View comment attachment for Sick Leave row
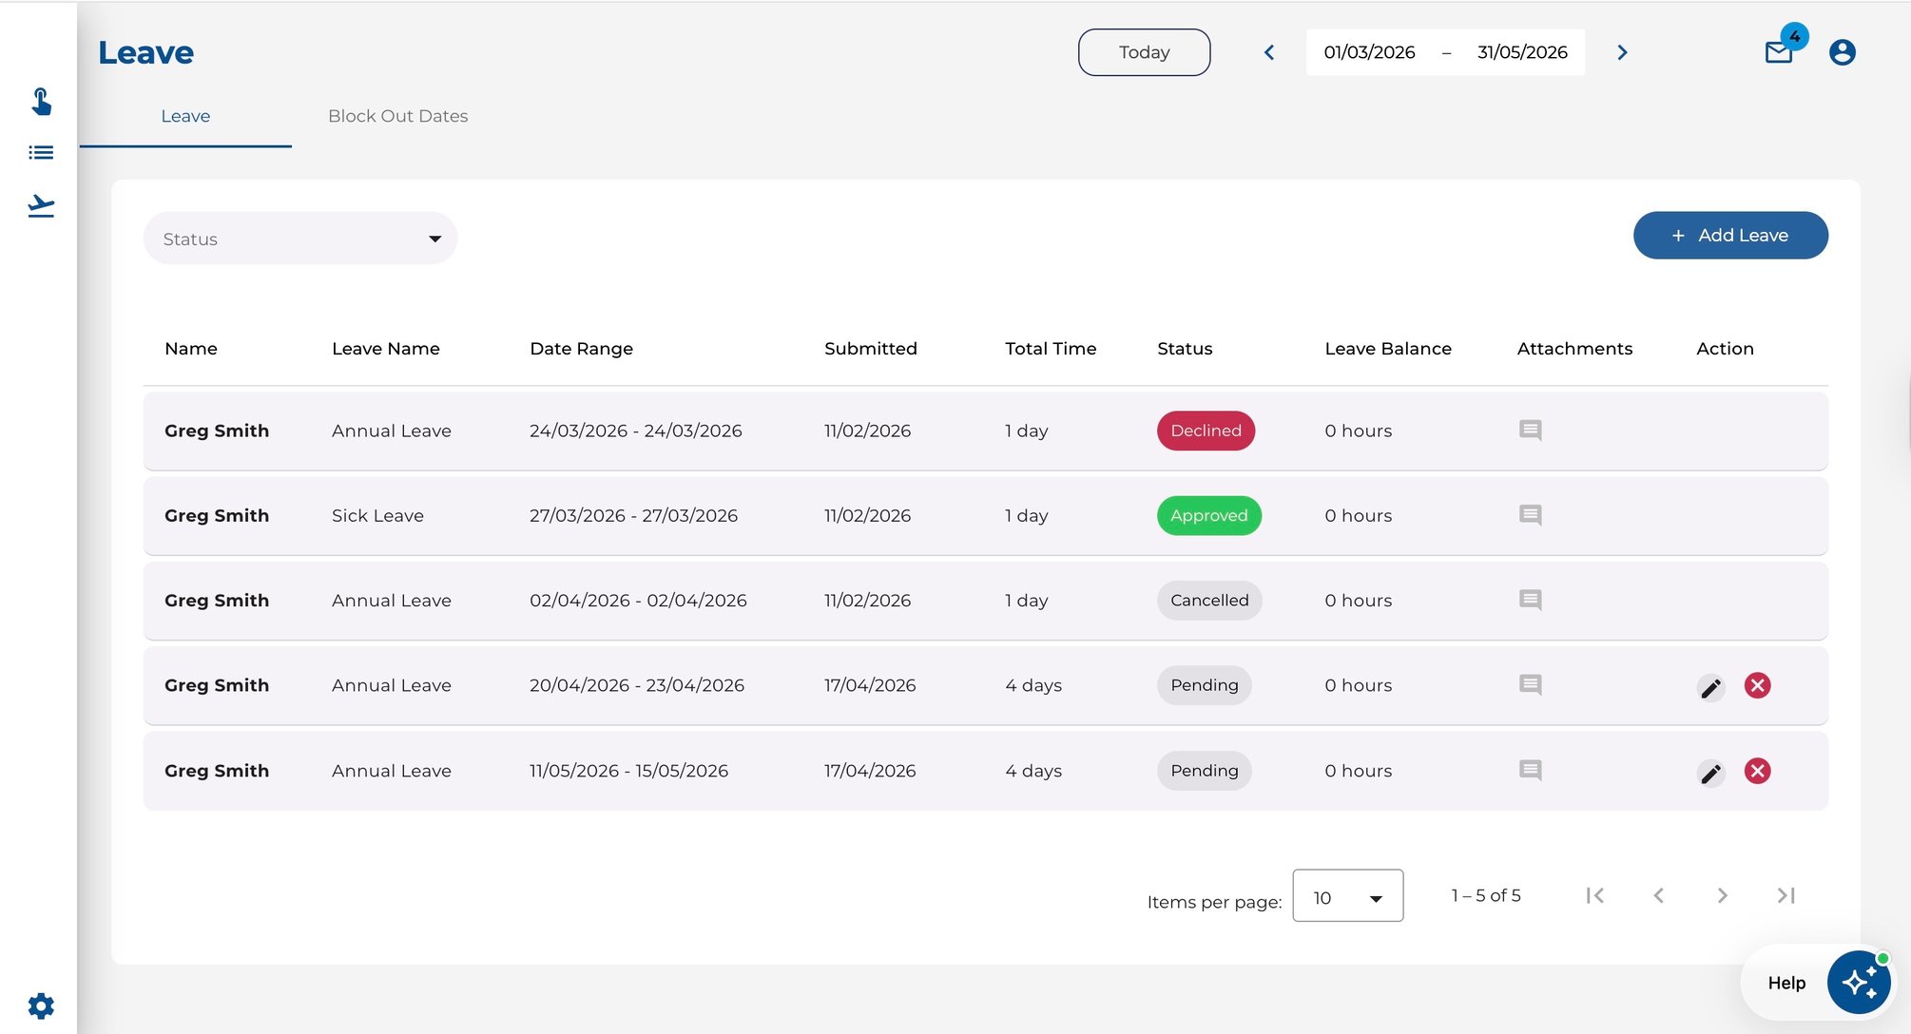The image size is (1911, 1034). click(x=1530, y=515)
